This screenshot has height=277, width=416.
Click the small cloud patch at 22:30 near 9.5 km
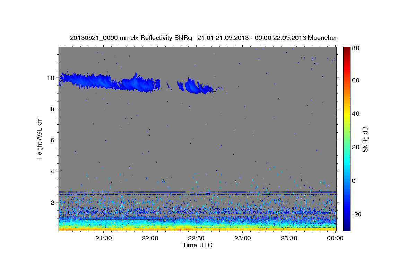pos(199,87)
